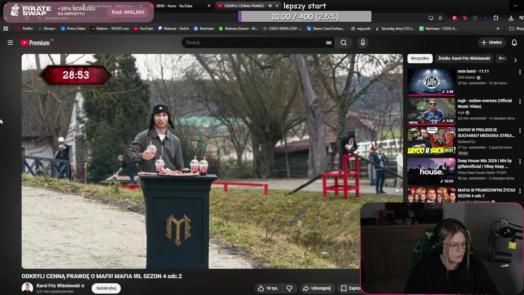Open the Malma- FACEIT.com bookmark
The image size is (524, 295).
pos(110,29)
